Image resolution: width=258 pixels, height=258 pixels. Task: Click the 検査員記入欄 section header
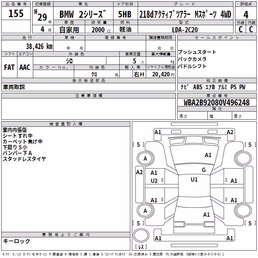click(66, 124)
